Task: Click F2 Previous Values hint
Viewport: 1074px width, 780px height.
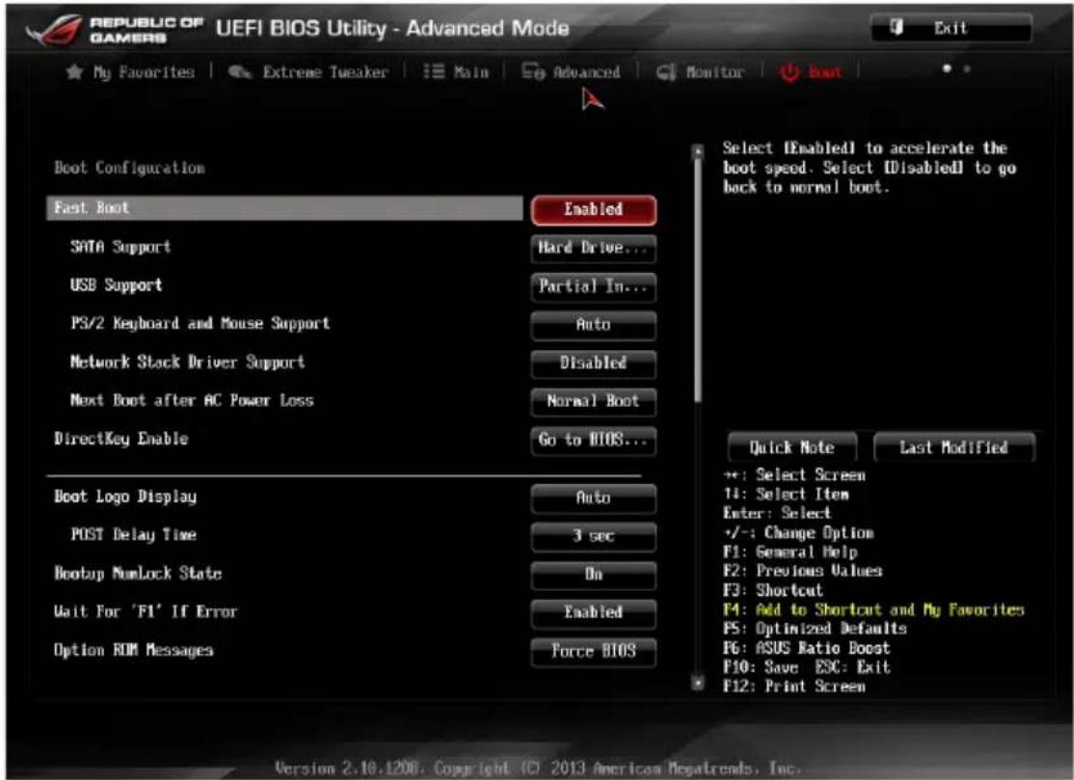Action: pos(803,572)
